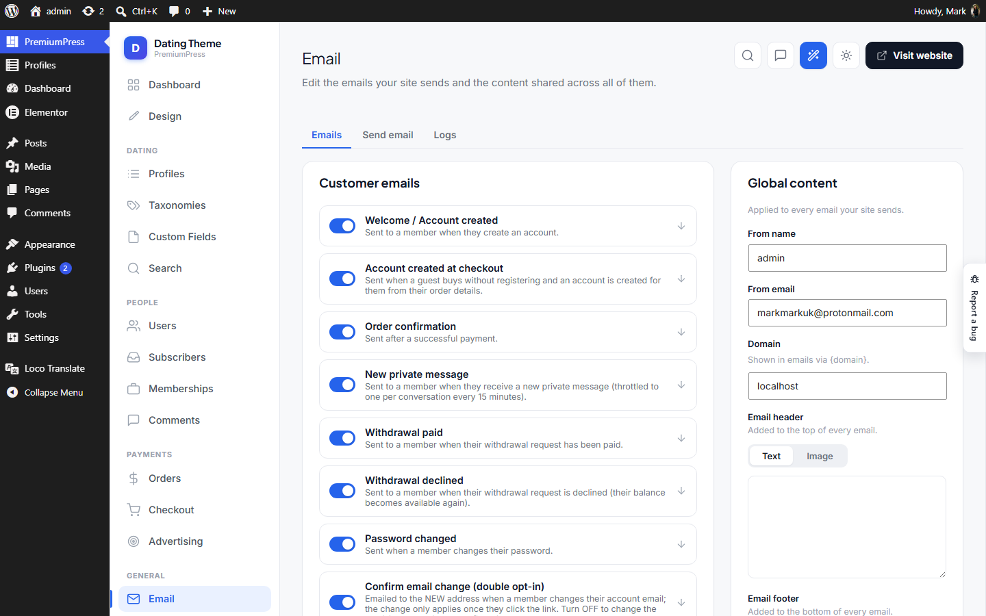Click the Orders dollar sign icon
The image size is (986, 616).
[x=134, y=478]
